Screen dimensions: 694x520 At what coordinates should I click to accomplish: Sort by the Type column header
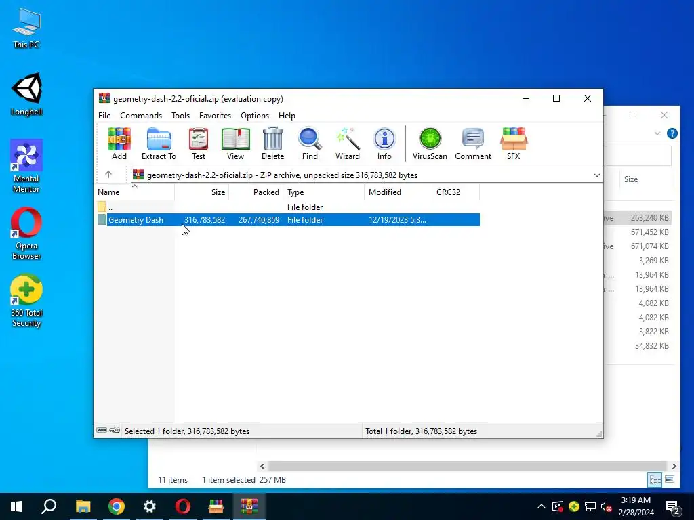pos(323,192)
